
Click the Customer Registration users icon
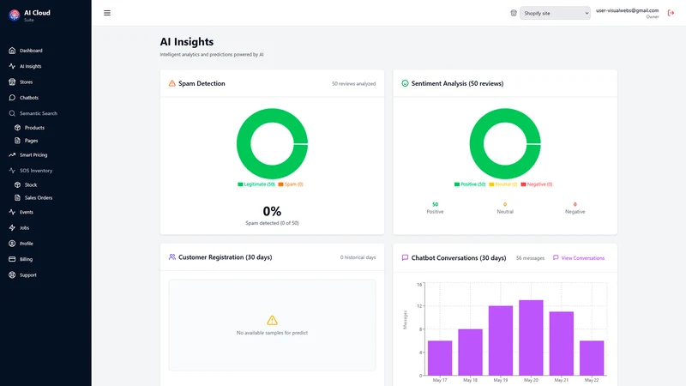point(172,256)
